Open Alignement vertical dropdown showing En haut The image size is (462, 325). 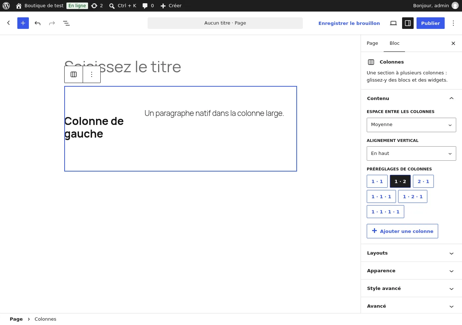click(x=411, y=153)
